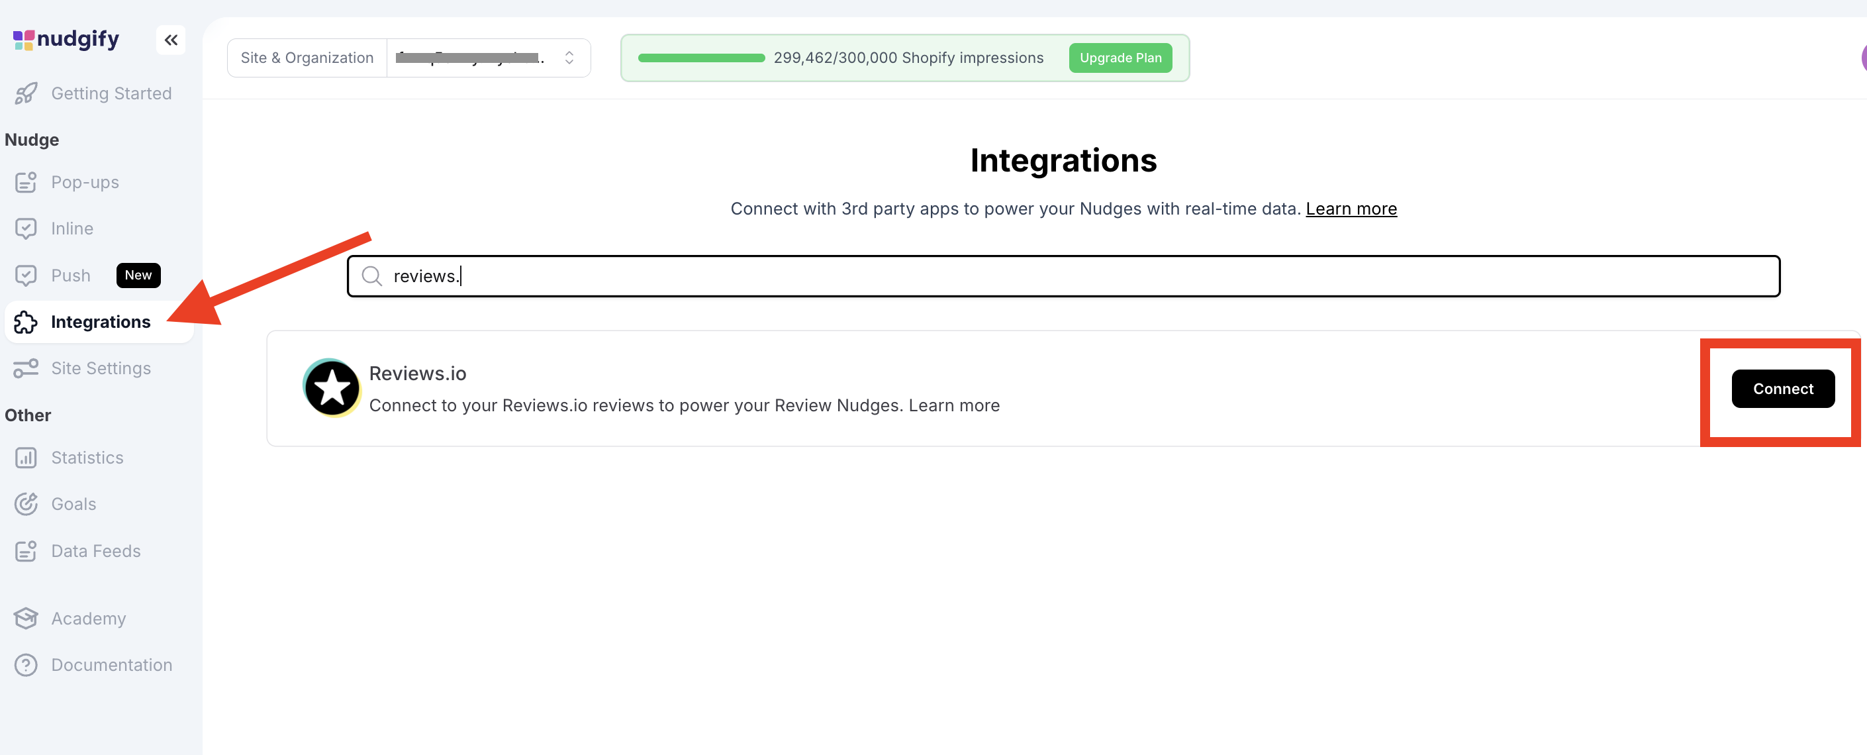Click the Goals target icon
The image size is (1867, 755).
26,504
